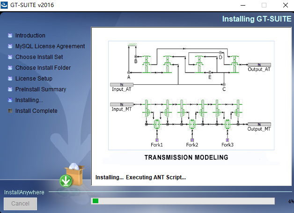This screenshot has width=294, height=213.
Task: Click the Output_AT block in diagram
Action: 259,65
